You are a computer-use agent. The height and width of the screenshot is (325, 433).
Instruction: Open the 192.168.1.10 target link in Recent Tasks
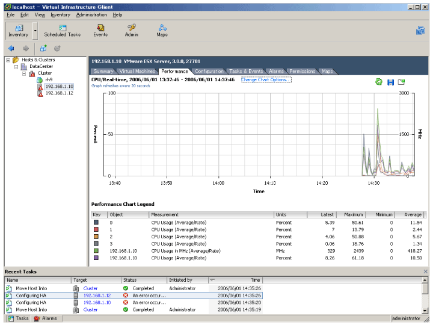coord(97,303)
